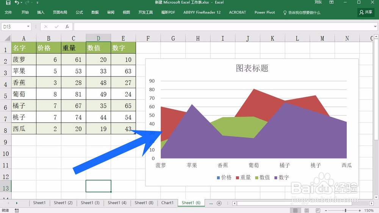Screen dimensions: 379x213
Task: Open the ABBYY FineReader 12 tab
Action: coord(202,12)
